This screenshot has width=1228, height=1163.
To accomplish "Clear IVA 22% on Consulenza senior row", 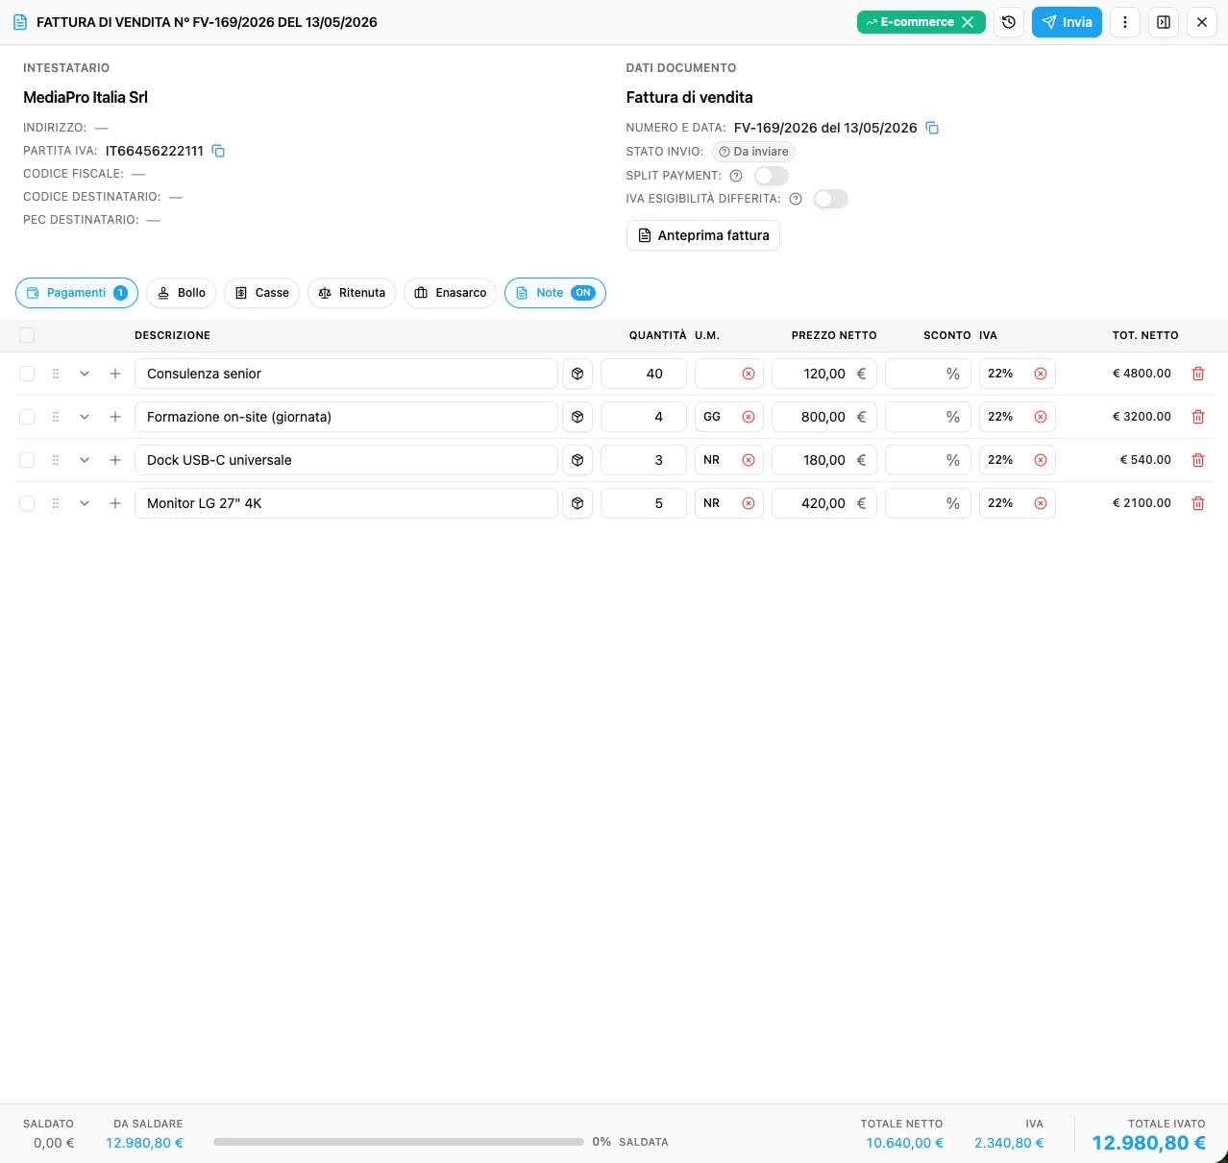I will 1041,374.
